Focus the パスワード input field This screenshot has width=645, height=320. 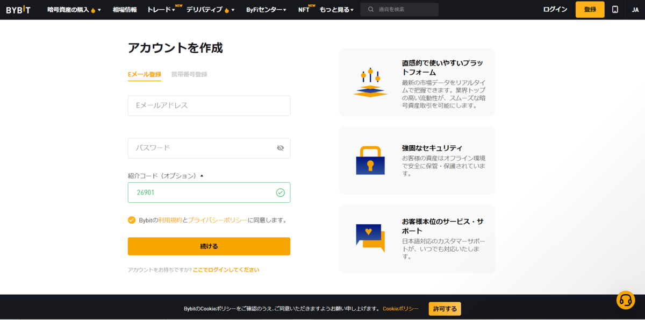coord(209,148)
